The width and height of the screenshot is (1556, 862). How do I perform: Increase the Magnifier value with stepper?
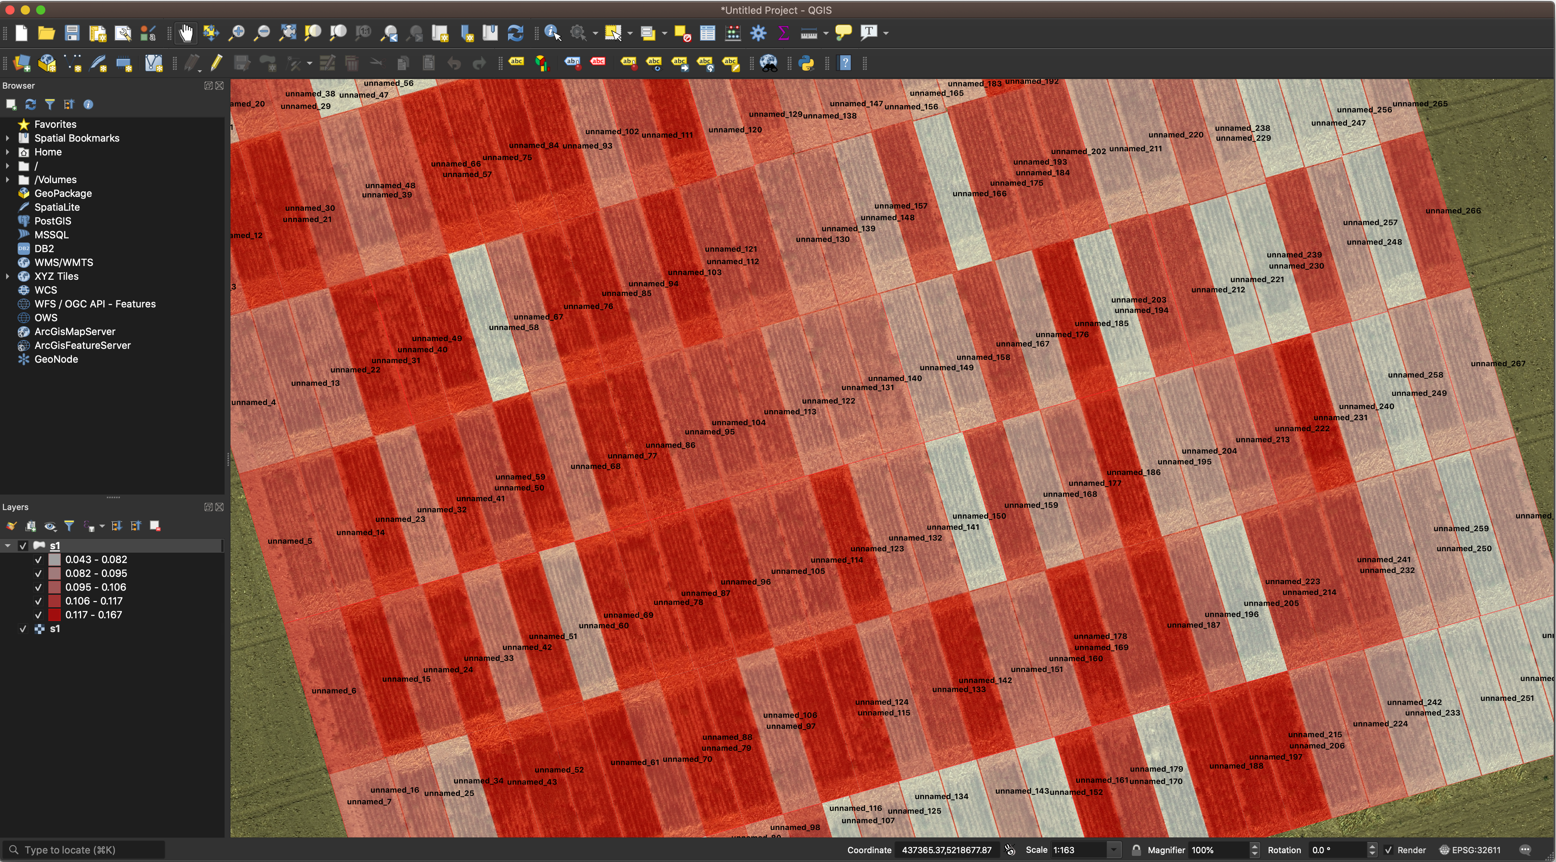(1254, 846)
